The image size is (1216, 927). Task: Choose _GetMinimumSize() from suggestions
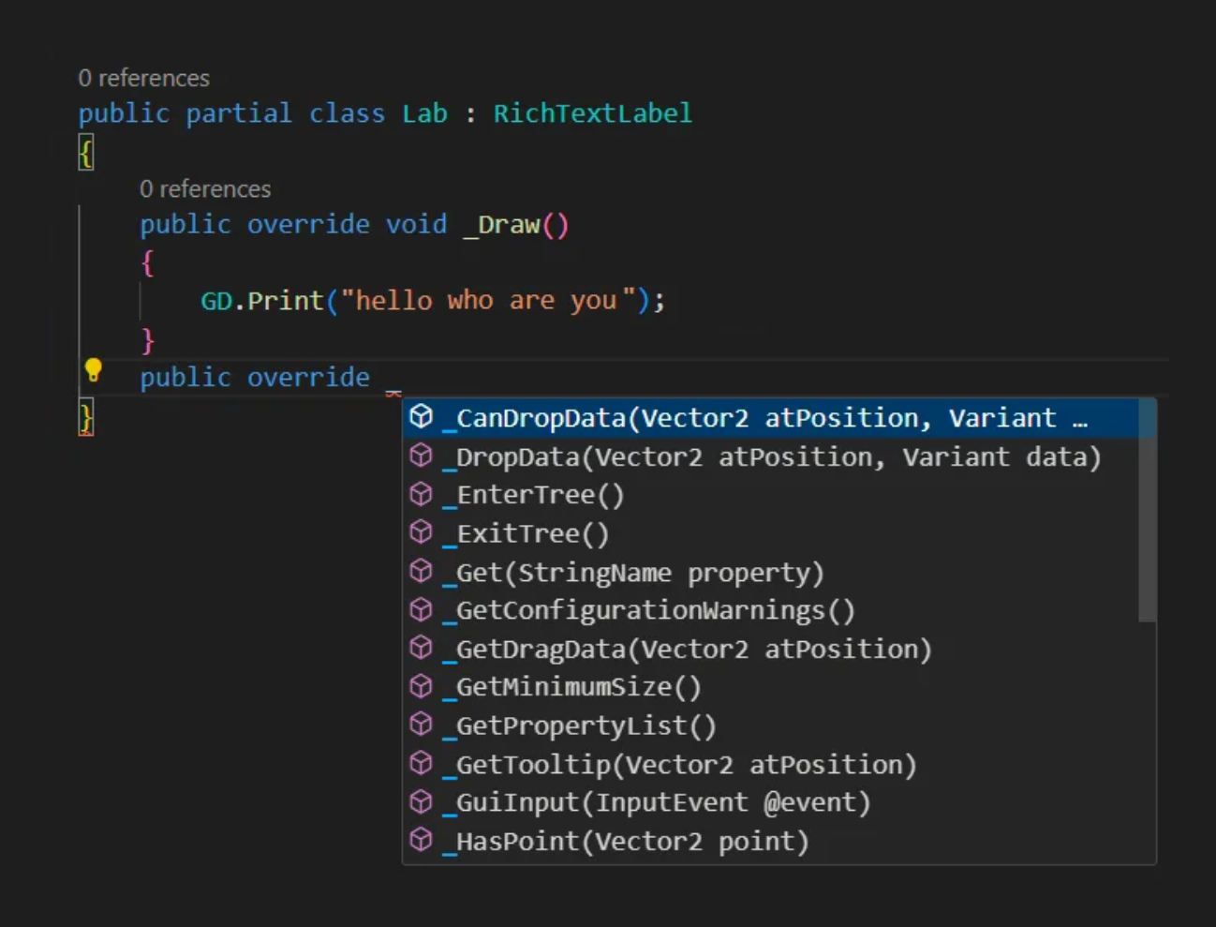coord(771,687)
